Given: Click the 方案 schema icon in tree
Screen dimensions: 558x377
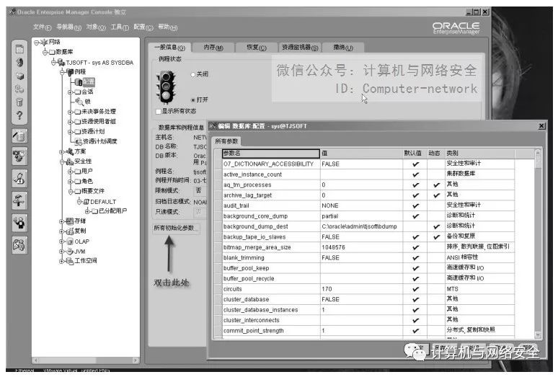Looking at the screenshot, I should (70, 151).
